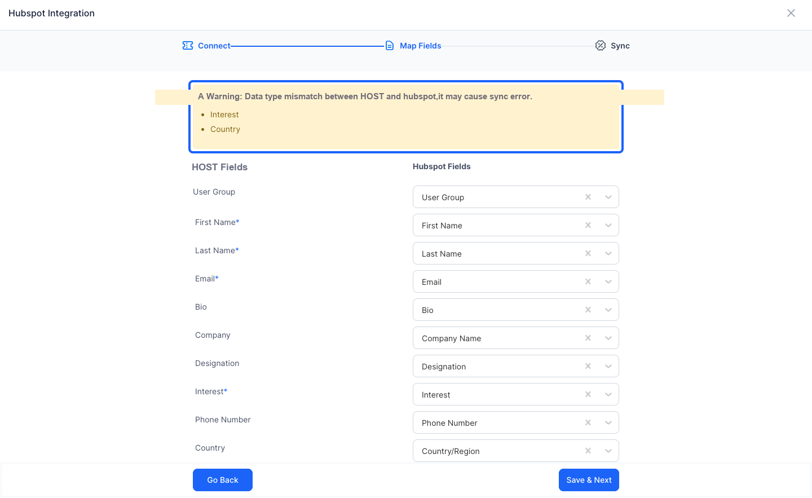Clear the Phone Number field selection
The width and height of the screenshot is (812, 498).
click(588, 422)
